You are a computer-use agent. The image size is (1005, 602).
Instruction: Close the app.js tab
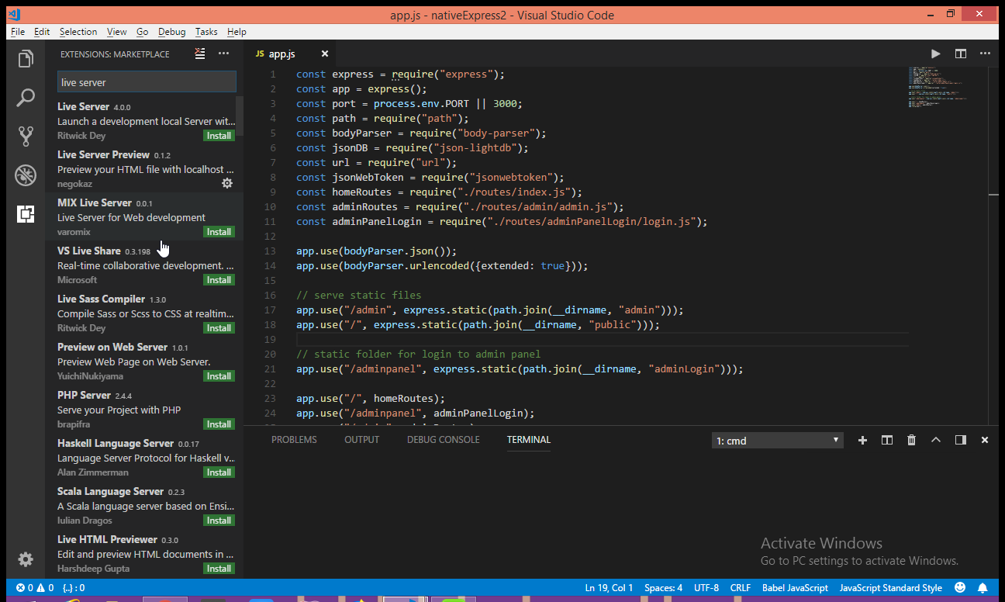pos(325,54)
